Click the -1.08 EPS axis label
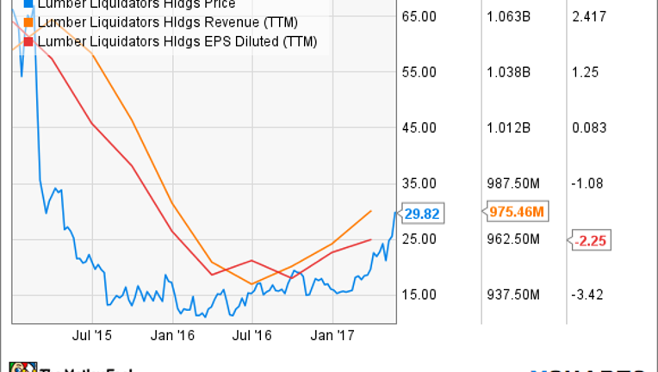658x372 pixels. [587, 183]
